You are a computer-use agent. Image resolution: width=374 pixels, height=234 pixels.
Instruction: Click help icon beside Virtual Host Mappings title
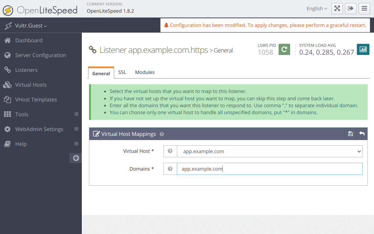point(162,134)
